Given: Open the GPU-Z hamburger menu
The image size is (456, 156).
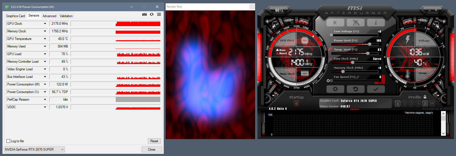Looking at the screenshot, I should [x=159, y=14].
